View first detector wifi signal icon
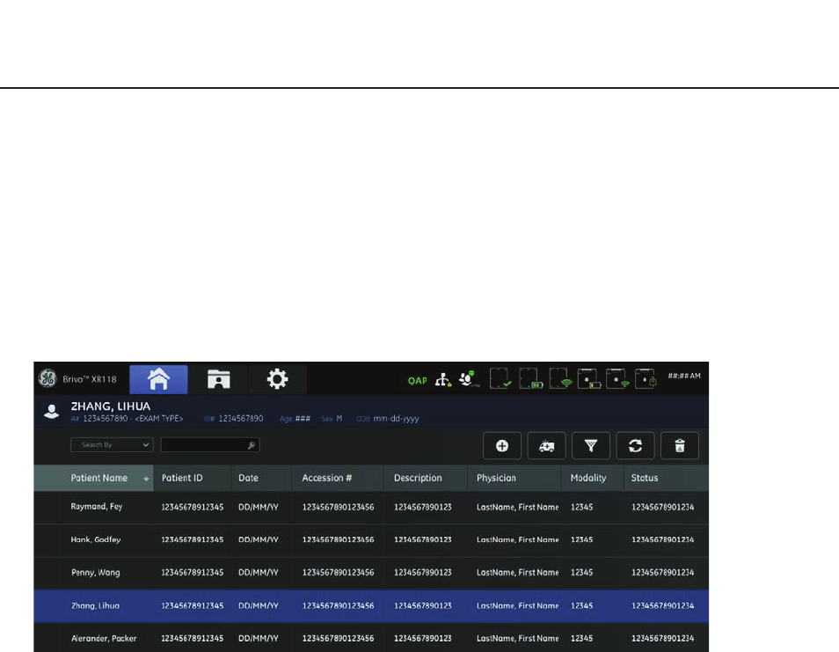This screenshot has width=839, height=652. 561,378
